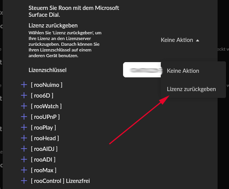Expand rooMax using the plus icon

tap(24, 170)
